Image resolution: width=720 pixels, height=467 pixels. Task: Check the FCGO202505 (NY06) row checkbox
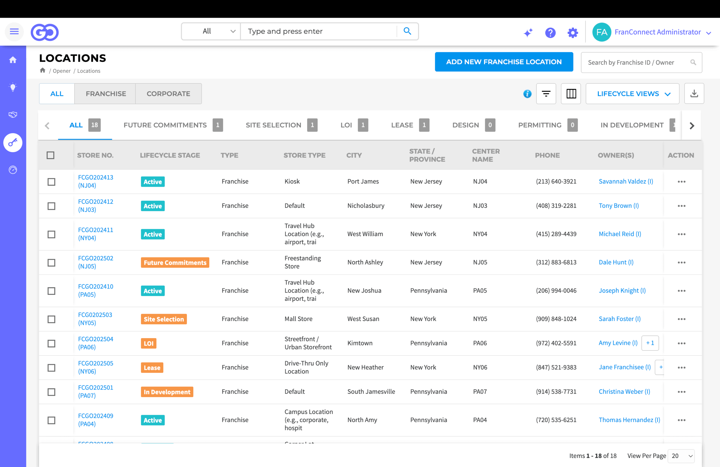(51, 368)
